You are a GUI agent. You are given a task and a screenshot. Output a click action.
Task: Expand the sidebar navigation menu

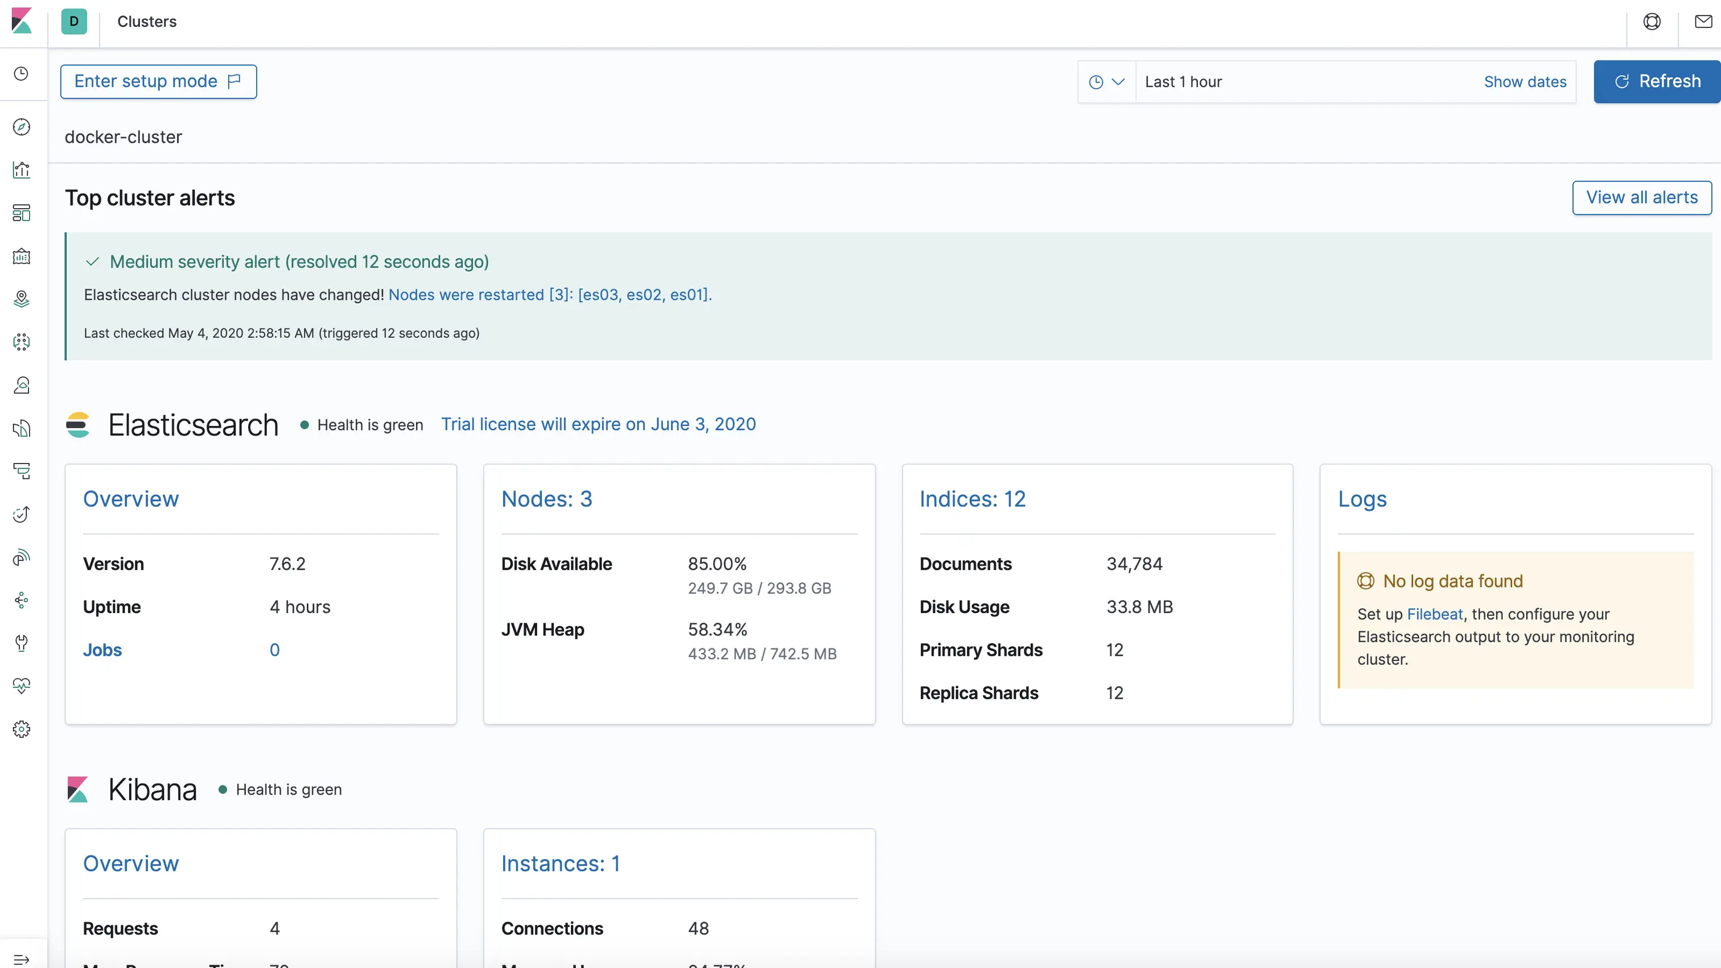click(22, 959)
